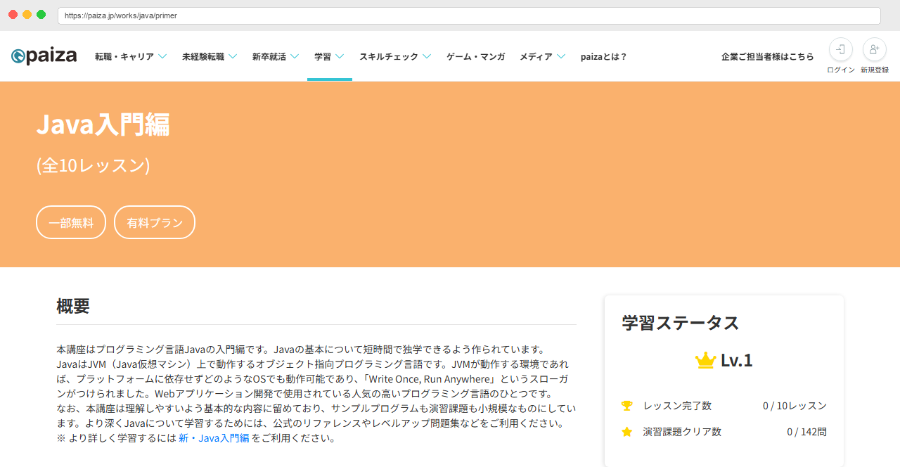Click the 新規登録 label text
The image size is (900, 467).
click(875, 70)
